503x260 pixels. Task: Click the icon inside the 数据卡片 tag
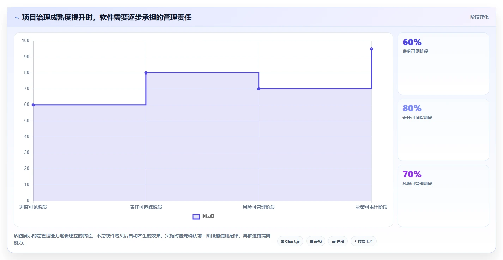[355, 241]
